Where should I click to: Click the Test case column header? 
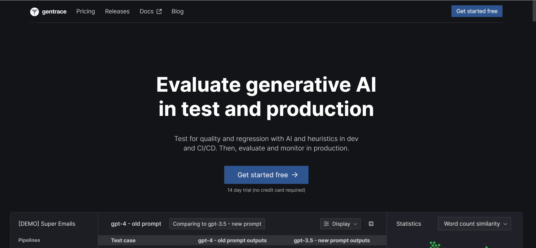point(123,240)
